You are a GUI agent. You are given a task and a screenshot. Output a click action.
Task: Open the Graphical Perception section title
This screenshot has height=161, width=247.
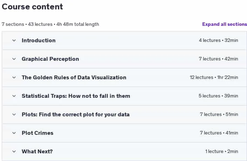coord(50,59)
